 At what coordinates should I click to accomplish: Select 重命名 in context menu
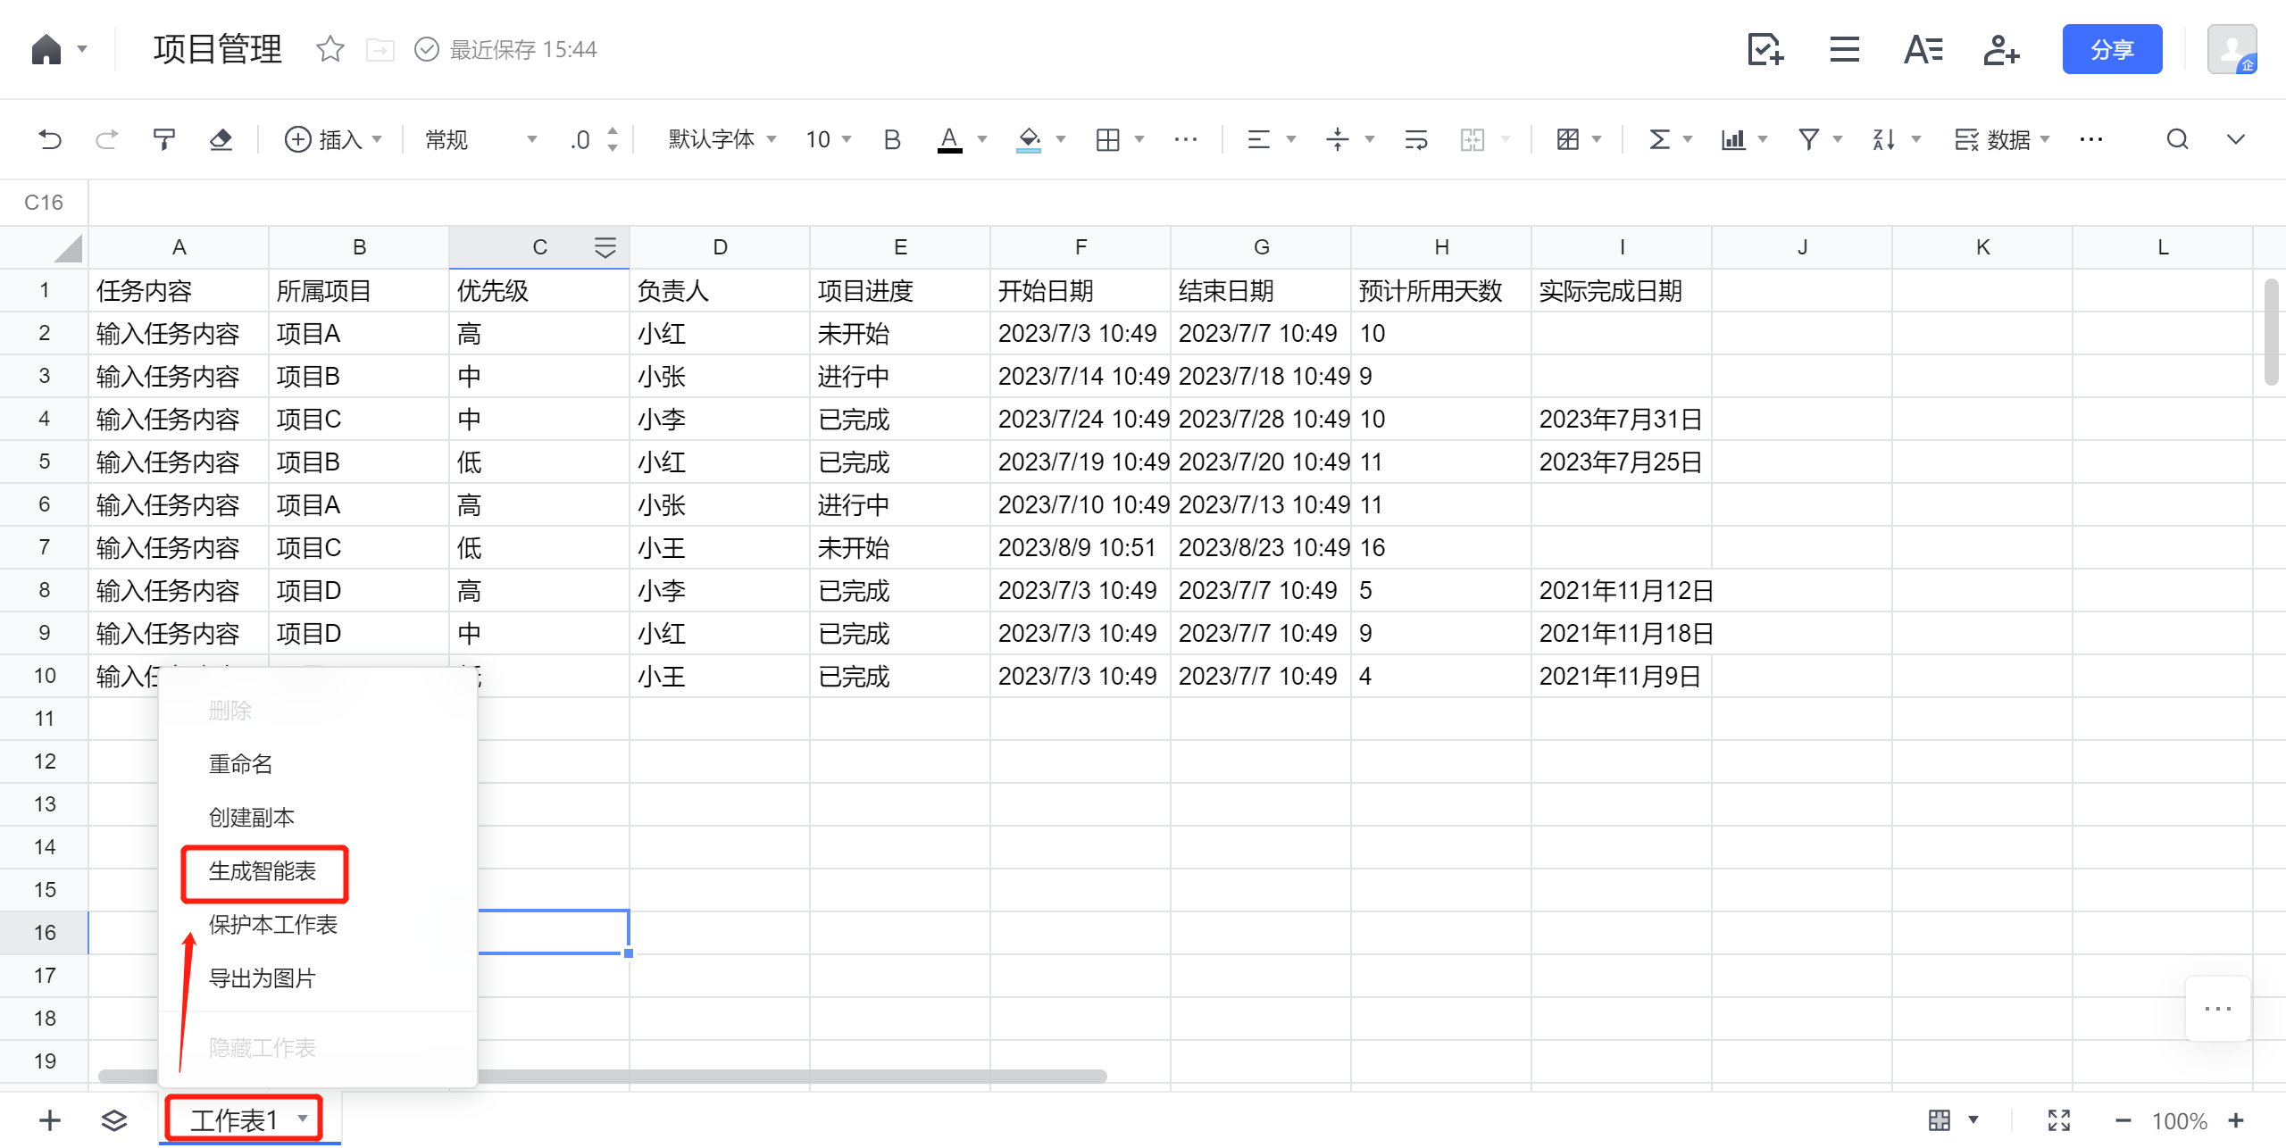(240, 764)
